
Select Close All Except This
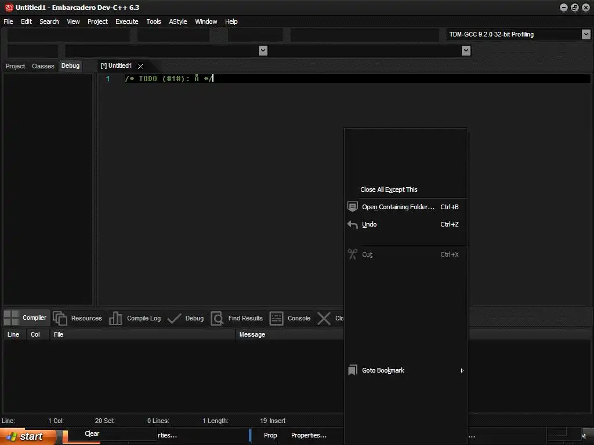click(405, 189)
